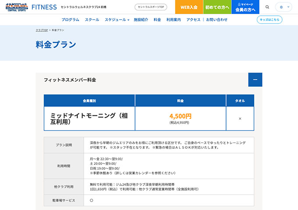Screen dimensions: 298x210
Task: Open the スクール menu item
Action: click(92, 20)
